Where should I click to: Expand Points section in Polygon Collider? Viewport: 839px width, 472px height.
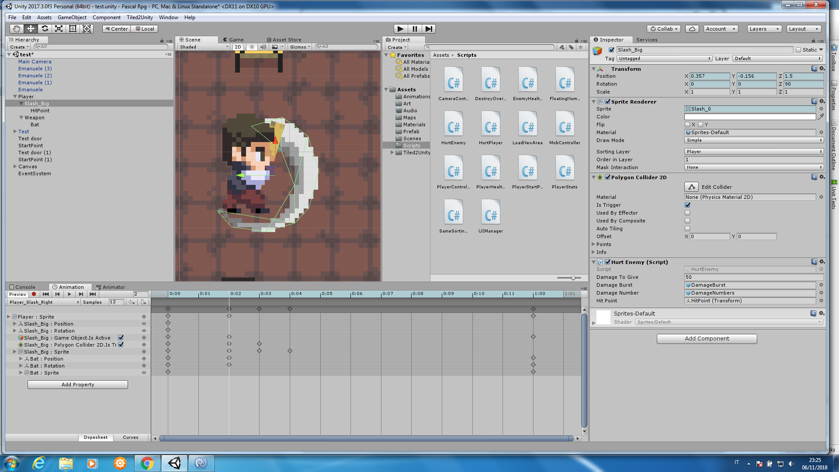(593, 244)
